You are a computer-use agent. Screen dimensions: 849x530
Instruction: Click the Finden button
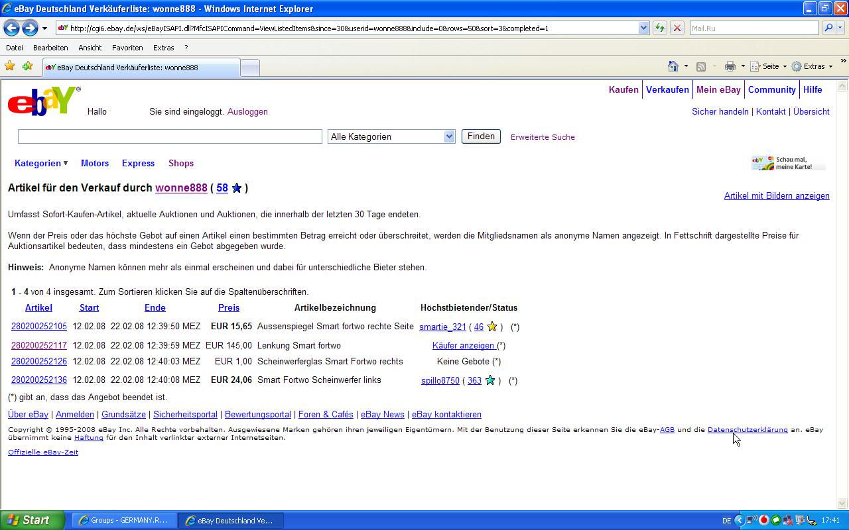(x=481, y=136)
